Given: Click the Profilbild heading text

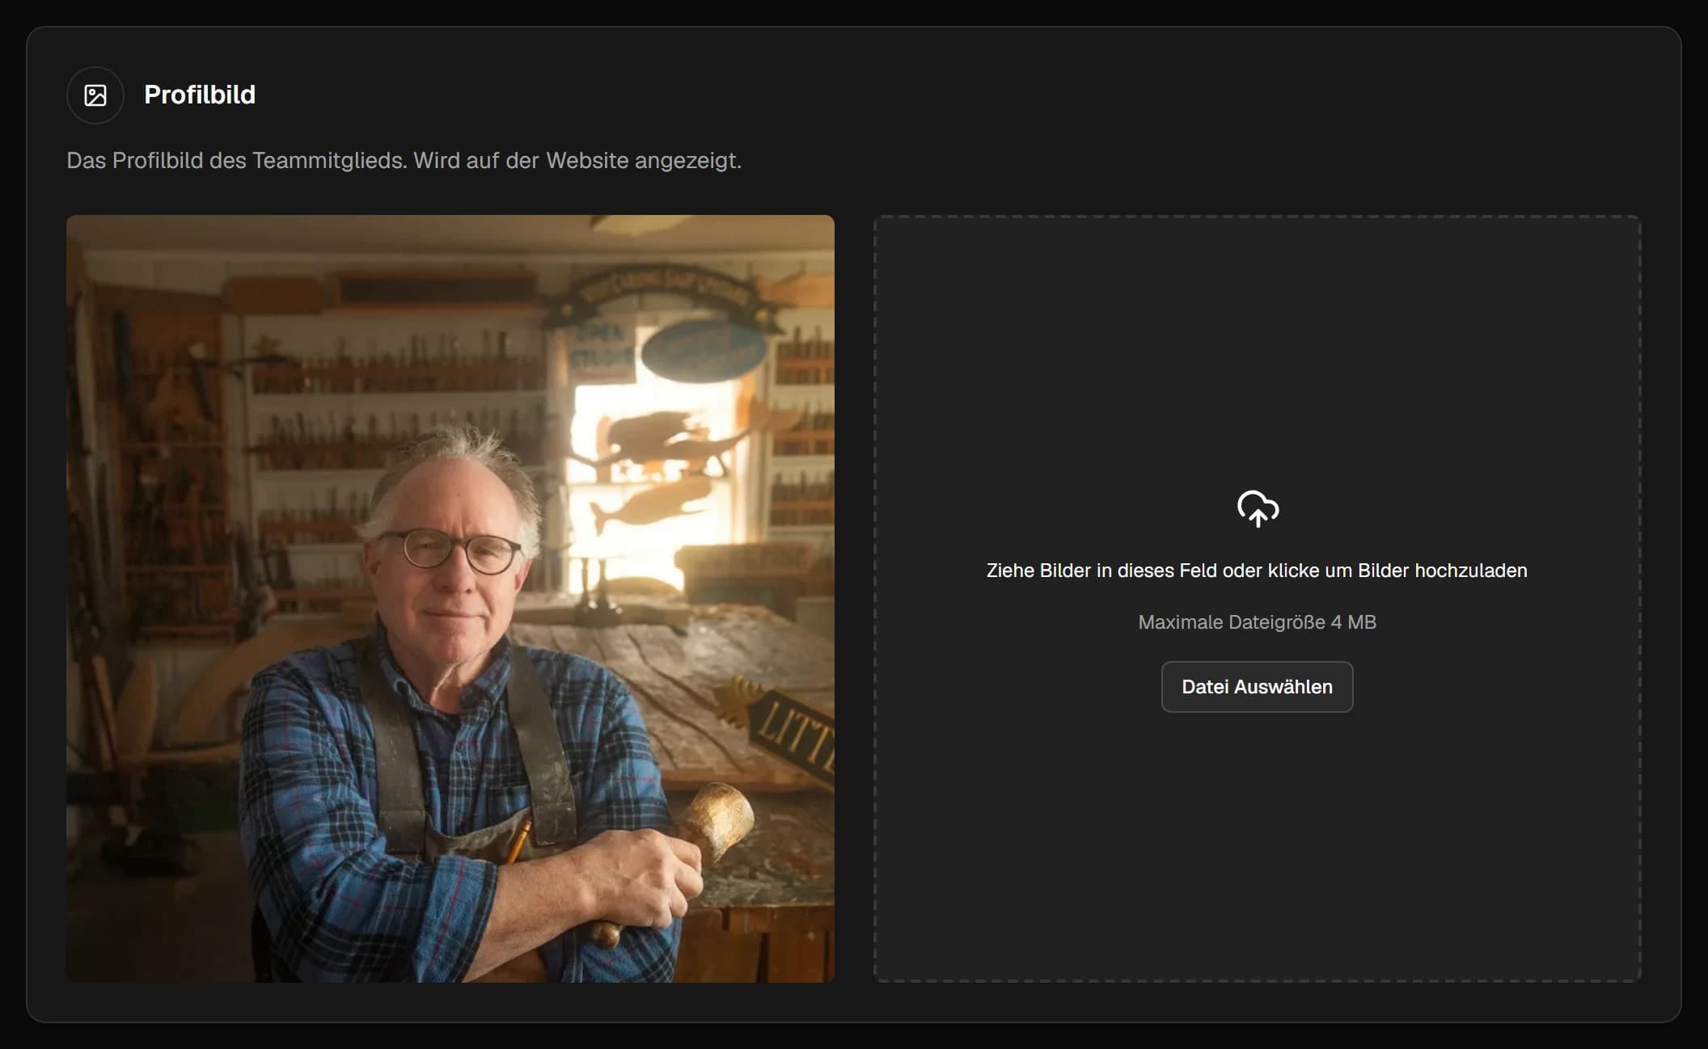Looking at the screenshot, I should 200,95.
